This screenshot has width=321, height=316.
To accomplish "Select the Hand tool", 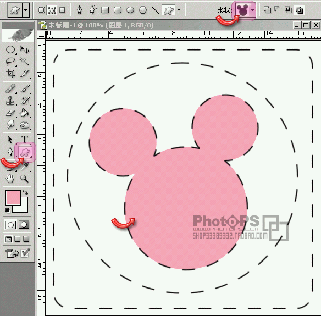I will pos(10,179).
